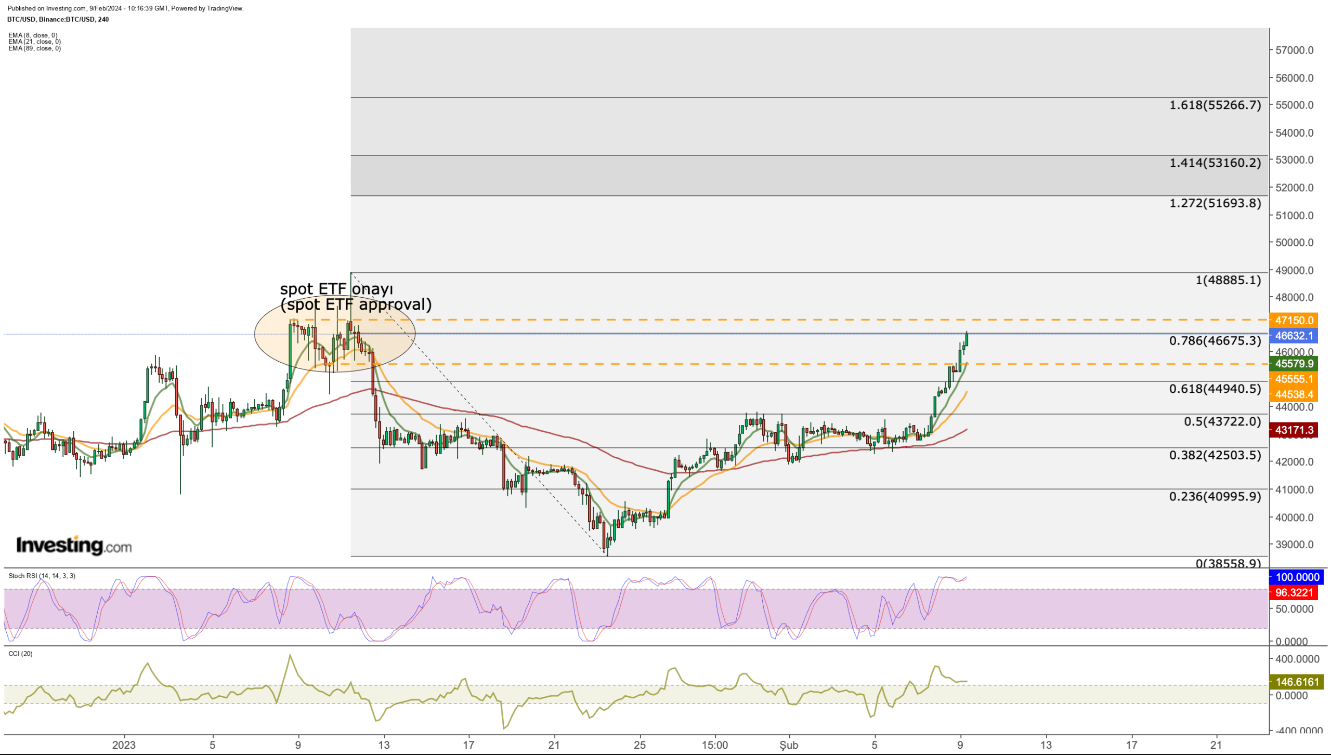Viewport: 1331px width, 755px height.
Task: Click the 2023 date label on time axis
Action: click(x=124, y=745)
